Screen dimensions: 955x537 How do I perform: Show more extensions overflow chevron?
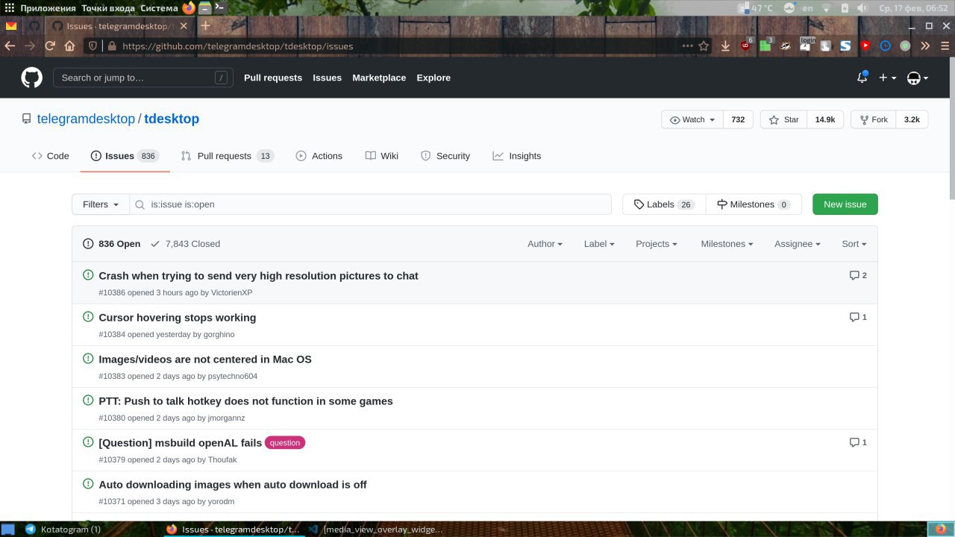(x=925, y=45)
